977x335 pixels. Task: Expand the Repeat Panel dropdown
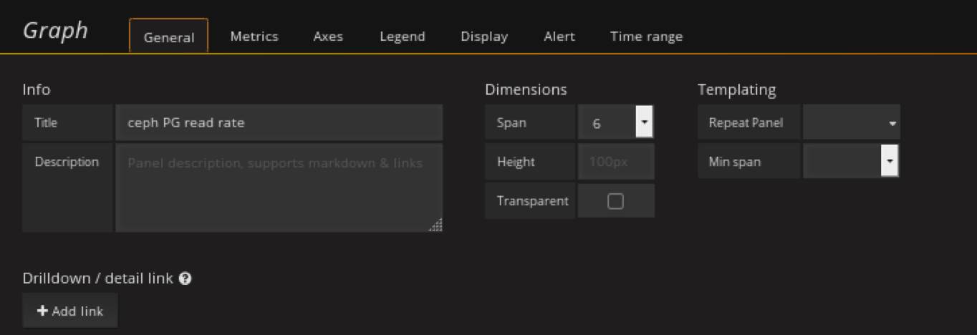(851, 122)
